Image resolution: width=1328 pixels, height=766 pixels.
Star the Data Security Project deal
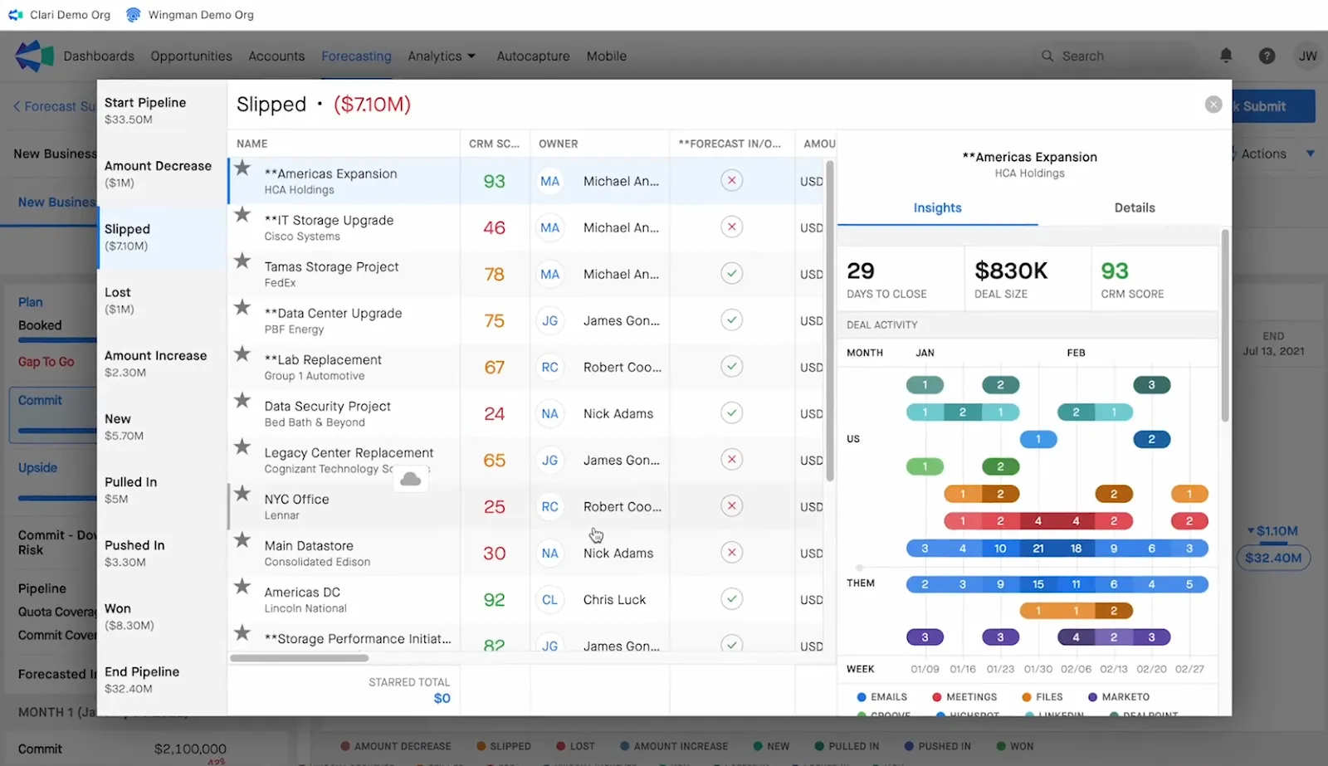[242, 400]
